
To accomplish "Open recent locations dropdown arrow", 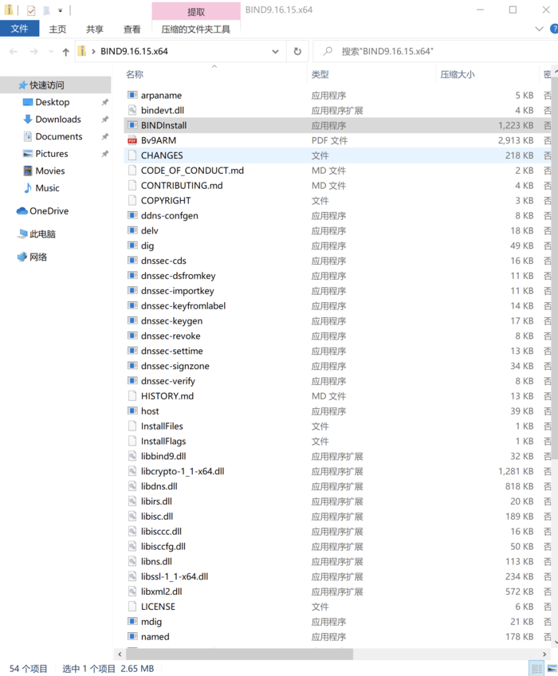I will click(x=51, y=52).
